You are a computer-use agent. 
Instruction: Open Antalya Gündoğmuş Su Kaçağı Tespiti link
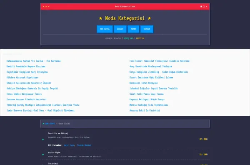point(32,89)
